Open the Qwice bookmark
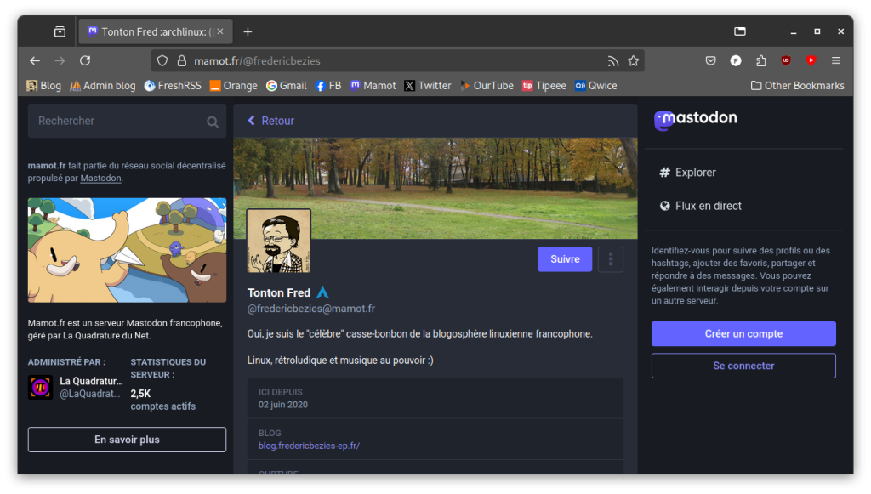Viewport: 871px width, 494px height. (596, 86)
